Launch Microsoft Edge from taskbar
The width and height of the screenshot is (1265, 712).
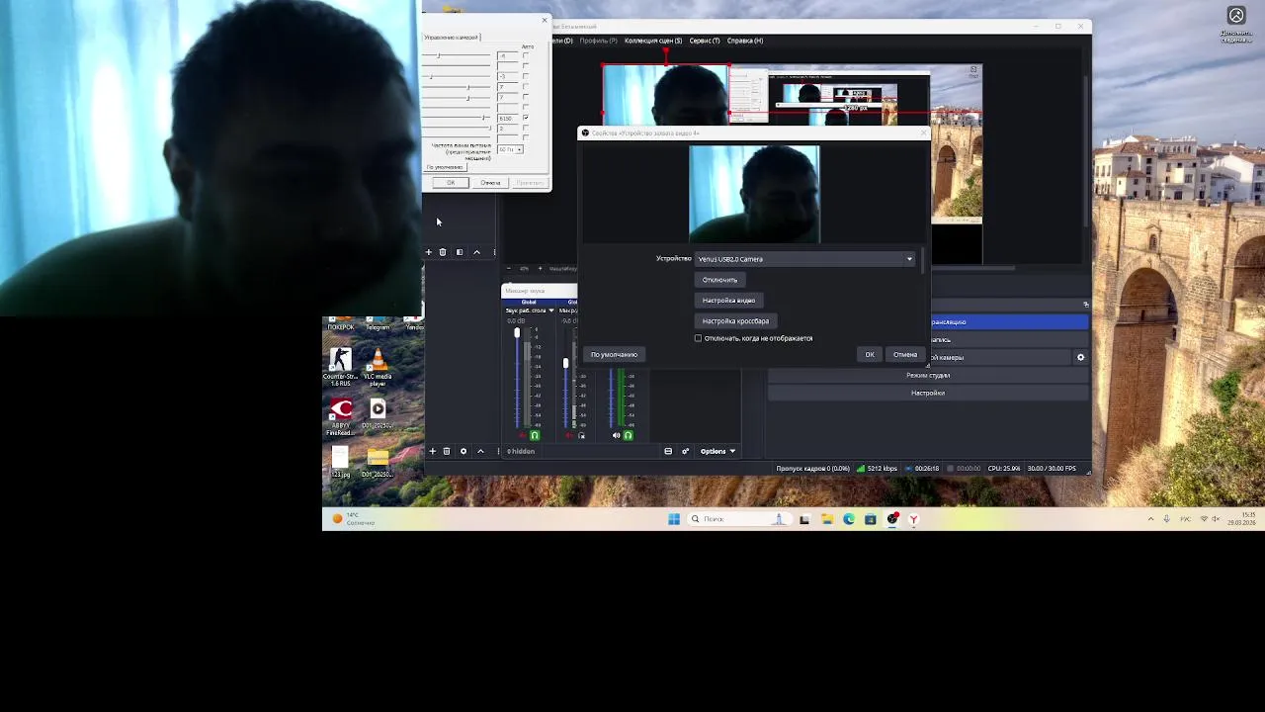pyautogui.click(x=849, y=519)
